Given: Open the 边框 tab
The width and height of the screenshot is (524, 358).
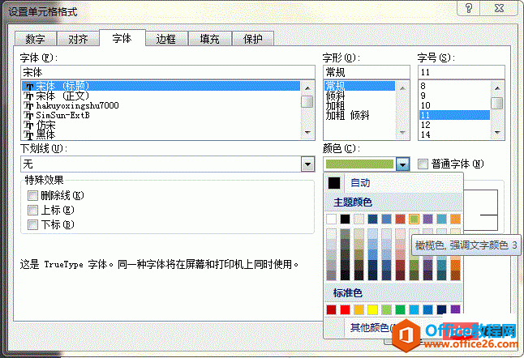Looking at the screenshot, I should click(x=166, y=39).
